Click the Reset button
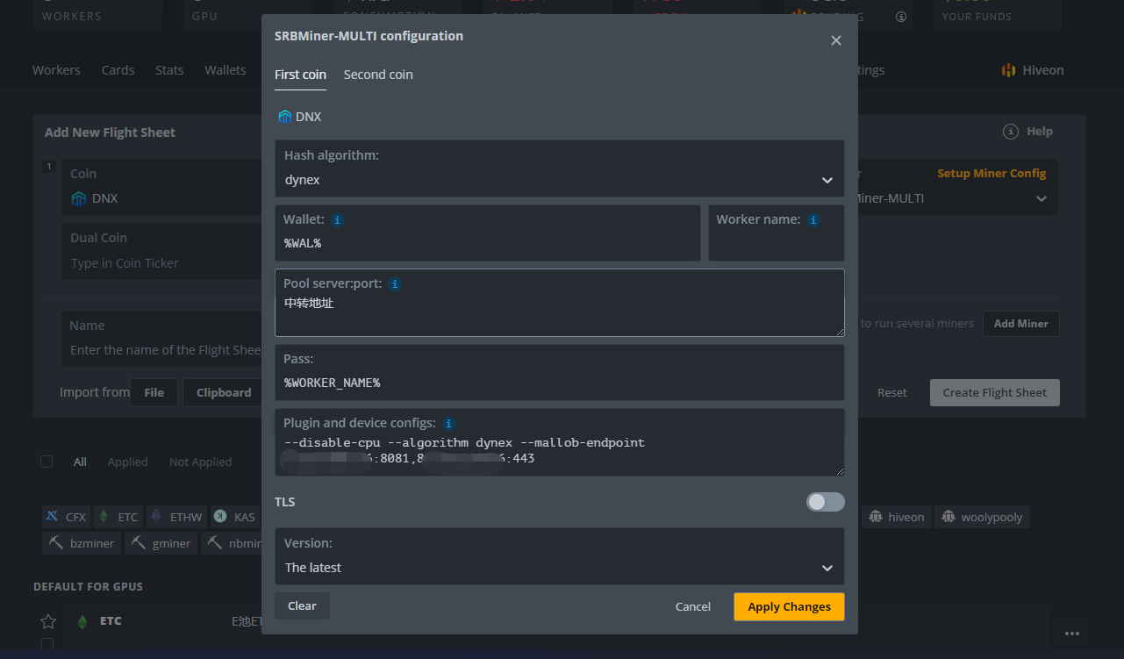 pyautogui.click(x=892, y=392)
